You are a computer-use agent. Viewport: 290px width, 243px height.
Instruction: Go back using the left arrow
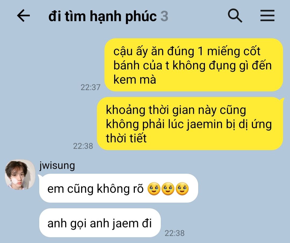23,16
